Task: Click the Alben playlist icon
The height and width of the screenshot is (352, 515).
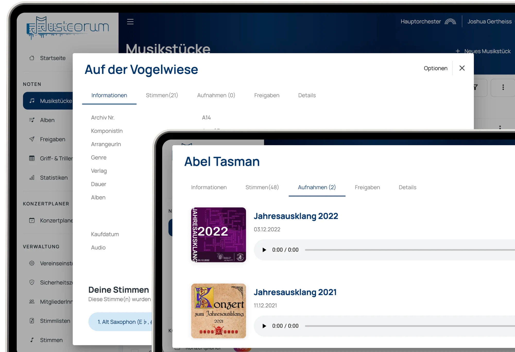Action: pos(32,120)
